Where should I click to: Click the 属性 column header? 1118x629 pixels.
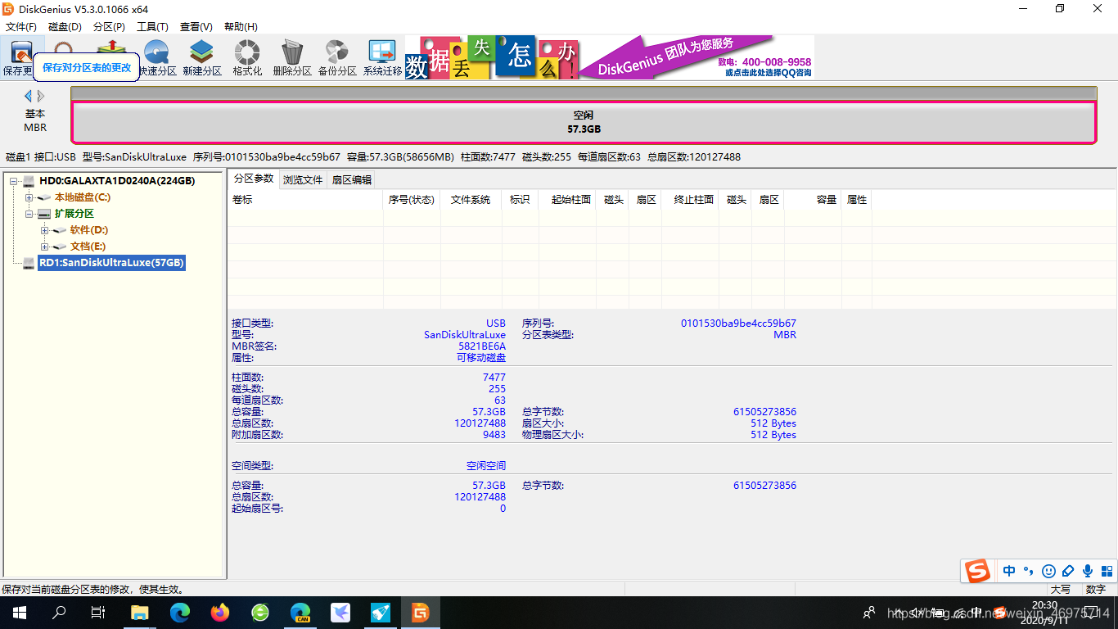[857, 200]
